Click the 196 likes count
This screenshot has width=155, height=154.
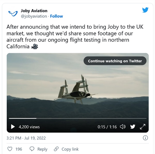[x=19, y=149]
